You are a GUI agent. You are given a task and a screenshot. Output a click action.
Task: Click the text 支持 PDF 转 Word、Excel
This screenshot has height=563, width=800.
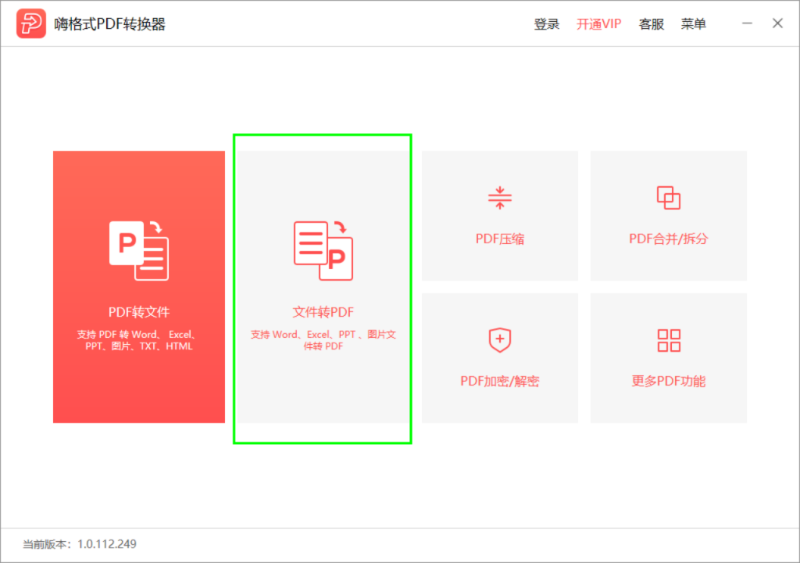[x=137, y=335]
